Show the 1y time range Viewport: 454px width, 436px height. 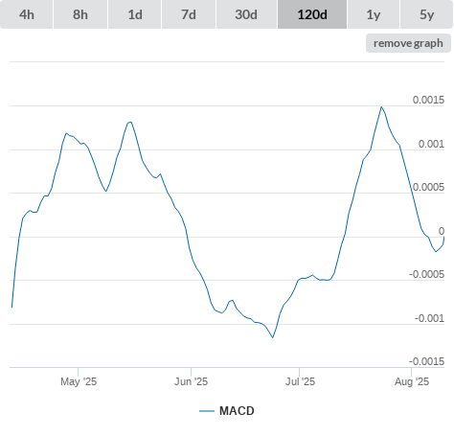pyautogui.click(x=374, y=14)
